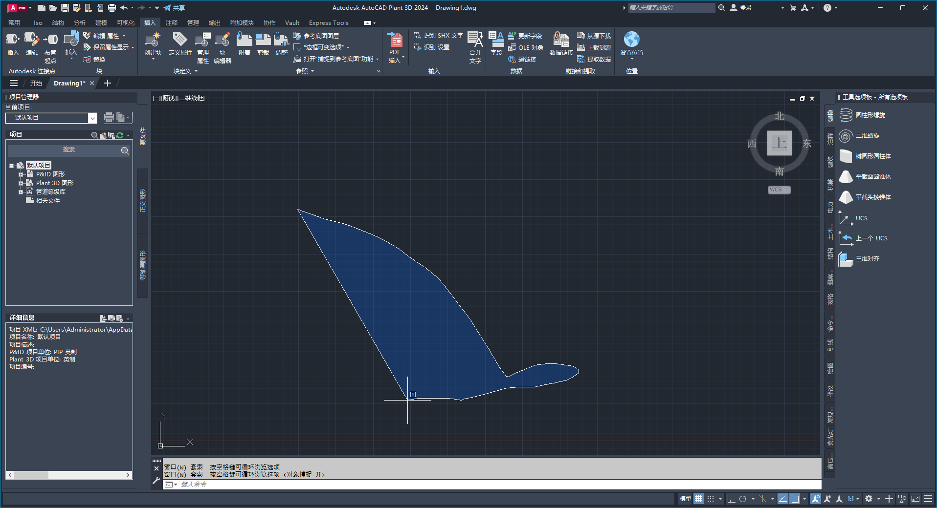Click the ViewCube 上 top face
The width and height of the screenshot is (937, 508).
click(779, 143)
